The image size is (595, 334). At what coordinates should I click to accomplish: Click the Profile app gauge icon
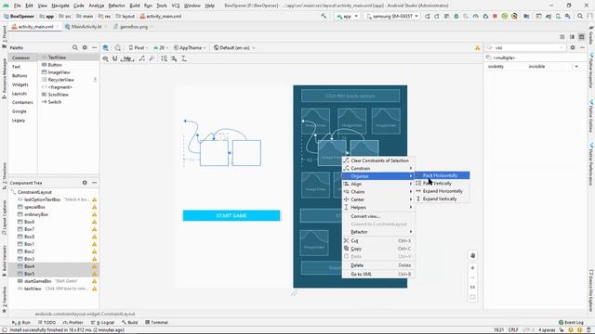[x=475, y=17]
